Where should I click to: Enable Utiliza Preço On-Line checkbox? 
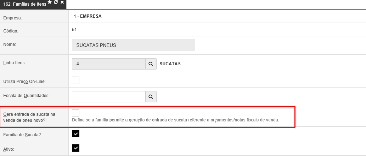point(75,80)
